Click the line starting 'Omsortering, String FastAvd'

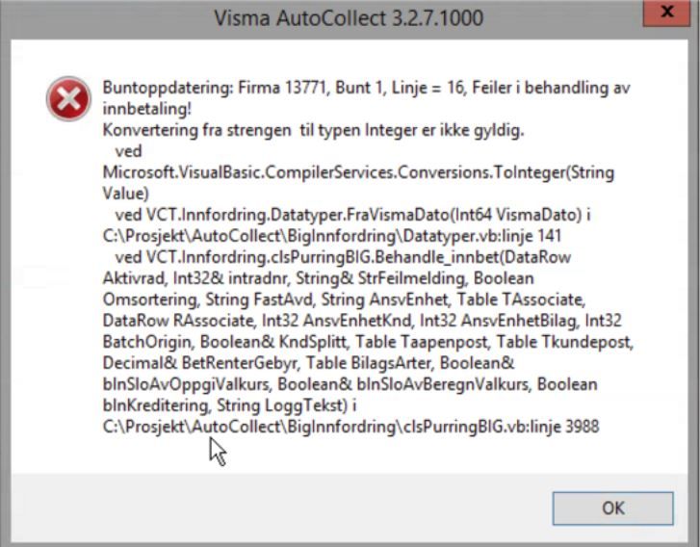pos(344,300)
